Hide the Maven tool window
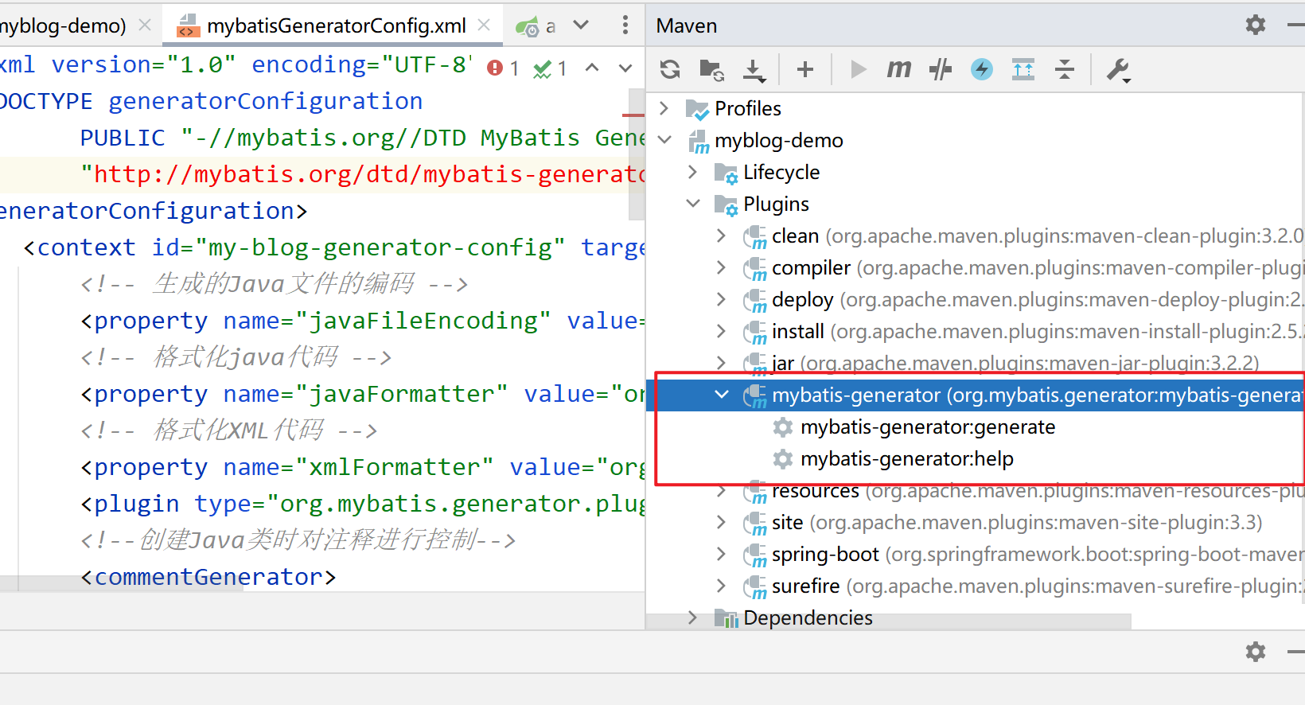This screenshot has width=1305, height=705. [1296, 25]
